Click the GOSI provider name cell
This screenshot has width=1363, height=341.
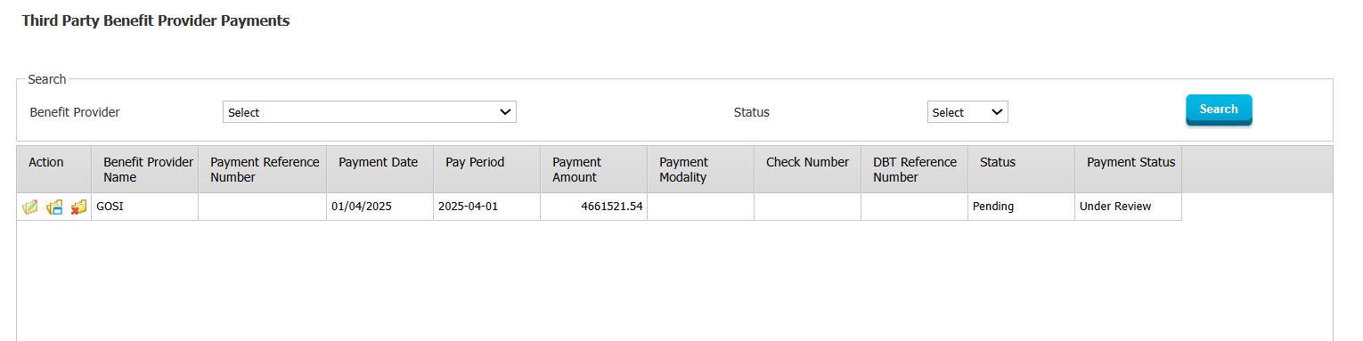coord(144,207)
